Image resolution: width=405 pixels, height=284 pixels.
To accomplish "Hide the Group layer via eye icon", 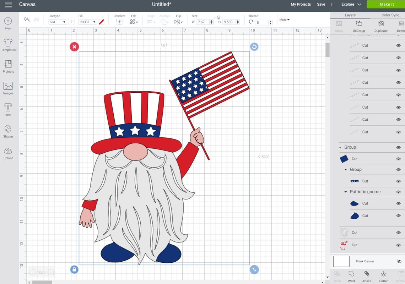I will pyautogui.click(x=399, y=147).
